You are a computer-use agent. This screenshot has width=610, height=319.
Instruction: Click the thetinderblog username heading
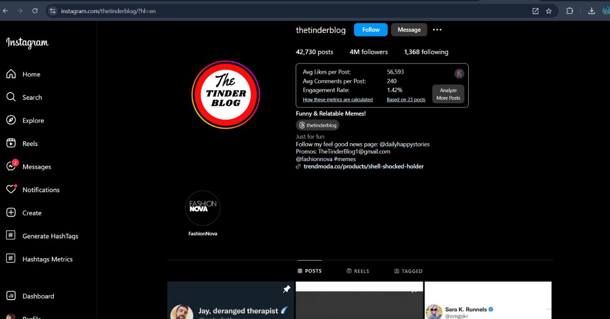(x=321, y=30)
